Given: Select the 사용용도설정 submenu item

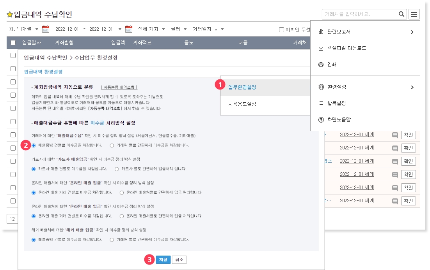Looking at the screenshot, I should pyautogui.click(x=242, y=104).
